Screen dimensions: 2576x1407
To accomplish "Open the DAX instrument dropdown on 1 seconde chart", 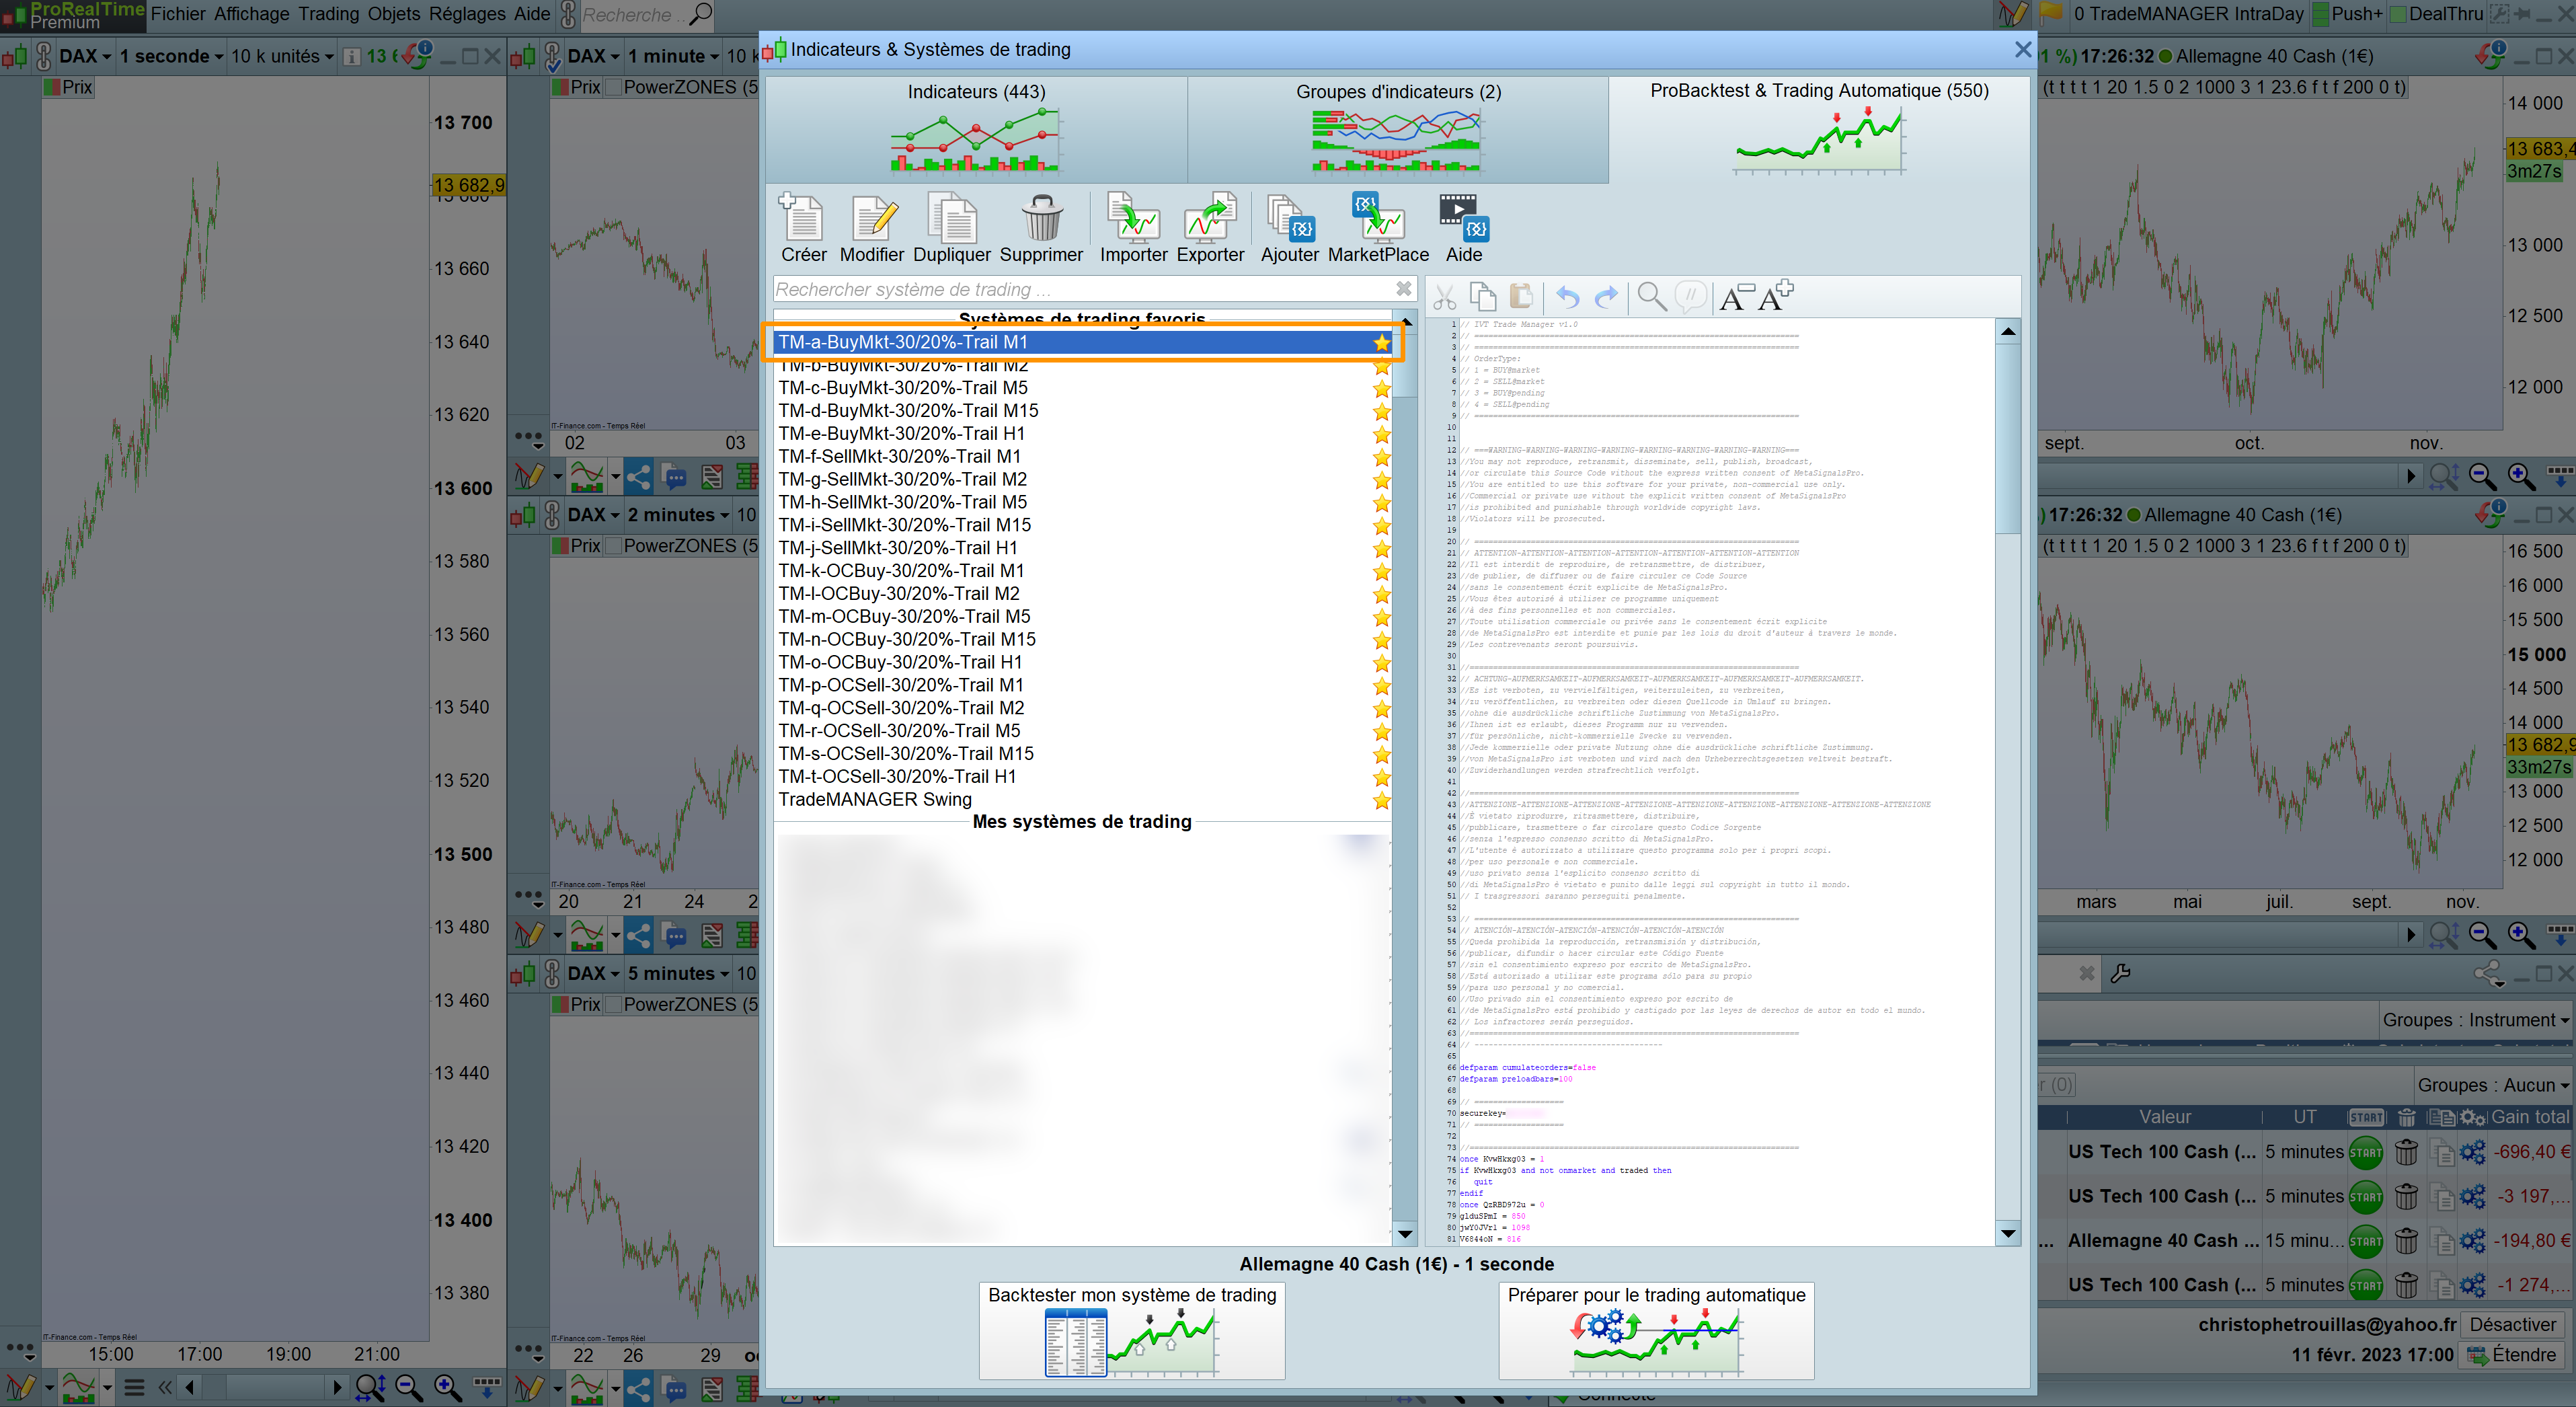I will click(x=85, y=56).
